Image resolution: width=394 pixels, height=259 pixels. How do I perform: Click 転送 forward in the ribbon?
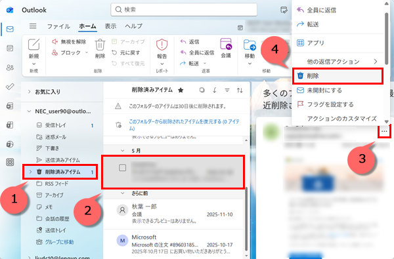pyautogui.click(x=190, y=64)
